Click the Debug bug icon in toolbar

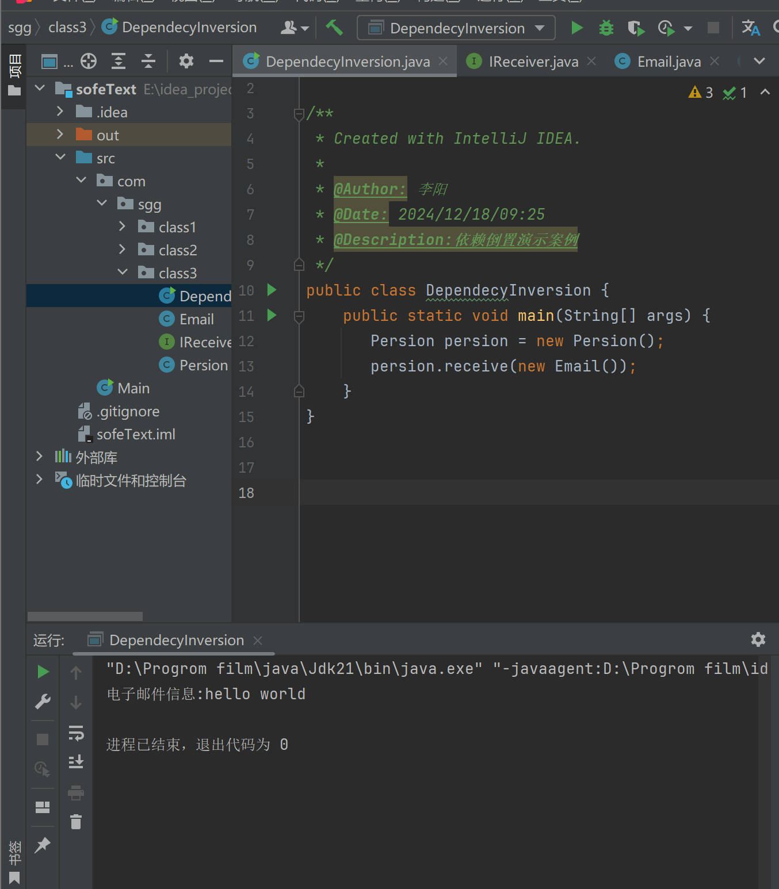(x=606, y=28)
